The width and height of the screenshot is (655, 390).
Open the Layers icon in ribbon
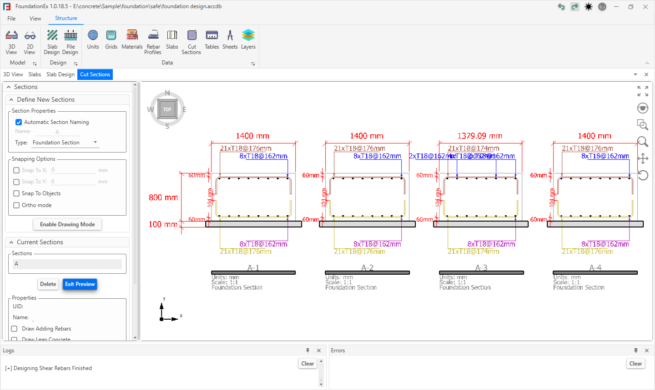(248, 40)
